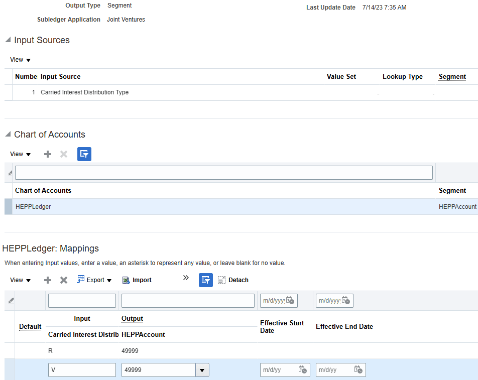Screen dimensions: 478x380
Task: Toggle the Query by Example filter in Chart of Accounts
Action: click(x=84, y=154)
